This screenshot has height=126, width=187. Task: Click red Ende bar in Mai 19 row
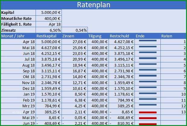[148, 118]
